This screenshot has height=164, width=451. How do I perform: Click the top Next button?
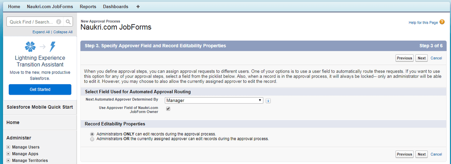click(x=422, y=58)
